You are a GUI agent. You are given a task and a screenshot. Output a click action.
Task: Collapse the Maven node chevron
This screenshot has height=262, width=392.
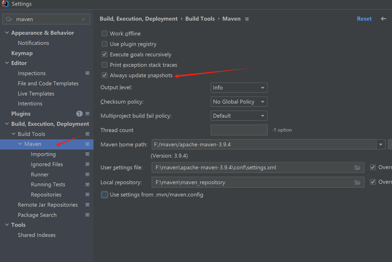(x=20, y=144)
